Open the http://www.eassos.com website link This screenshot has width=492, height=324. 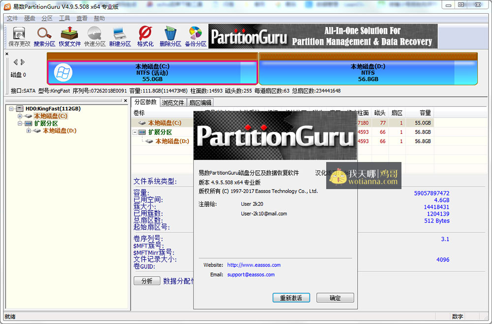(x=254, y=265)
